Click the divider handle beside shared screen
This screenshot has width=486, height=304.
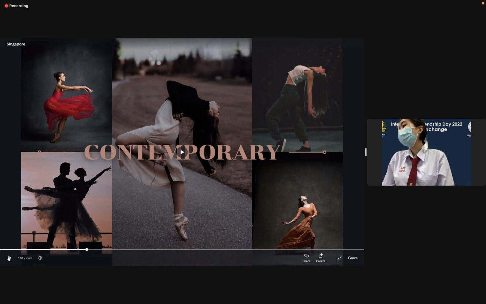coord(366,152)
